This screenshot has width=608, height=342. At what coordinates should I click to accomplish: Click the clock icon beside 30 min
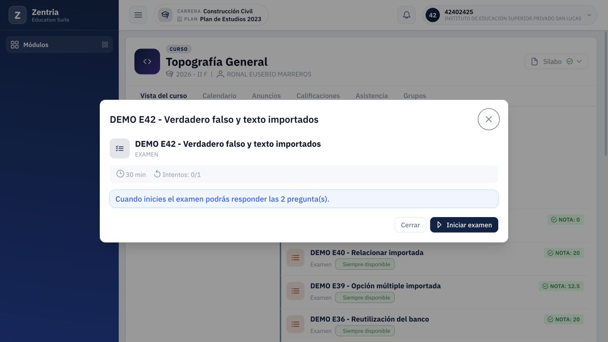[120, 174]
